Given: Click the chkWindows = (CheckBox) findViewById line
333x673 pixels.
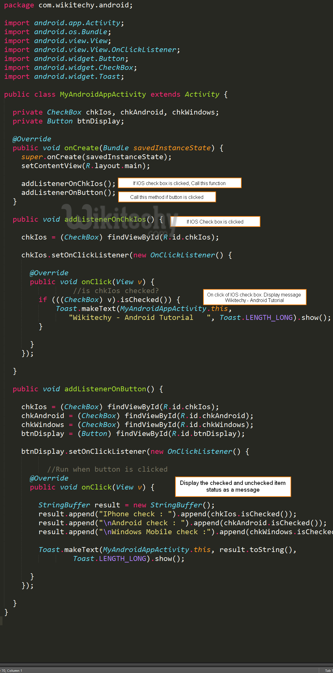Looking at the screenshot, I should [137, 425].
